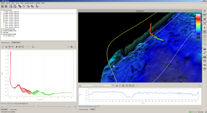Open the Roll data type dropdown
This screenshot has height=113, width=207.
[86, 86]
